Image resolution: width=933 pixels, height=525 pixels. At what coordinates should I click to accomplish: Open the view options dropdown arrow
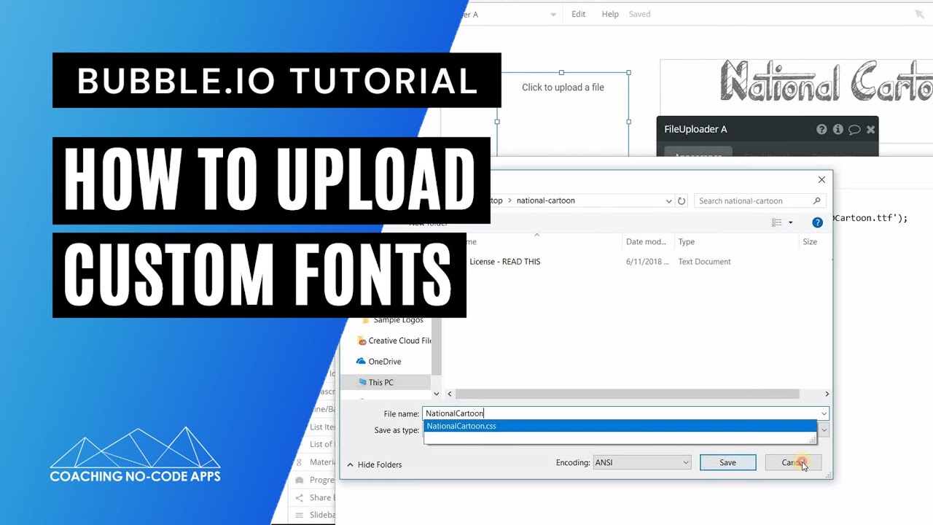click(790, 222)
